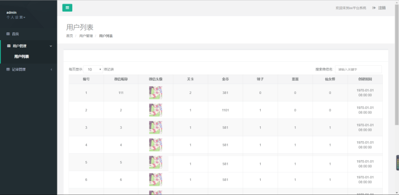Open the avatar image in row 1
Image resolution: width=399 pixels, height=195 pixels.
[x=156, y=93]
